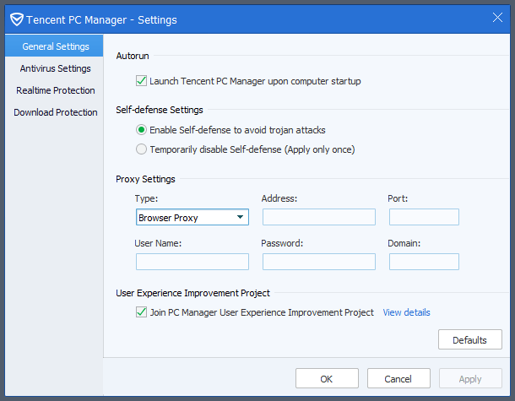Toggle Launch Tencent PC Manager upon startup
The height and width of the screenshot is (401, 515).
(141, 82)
